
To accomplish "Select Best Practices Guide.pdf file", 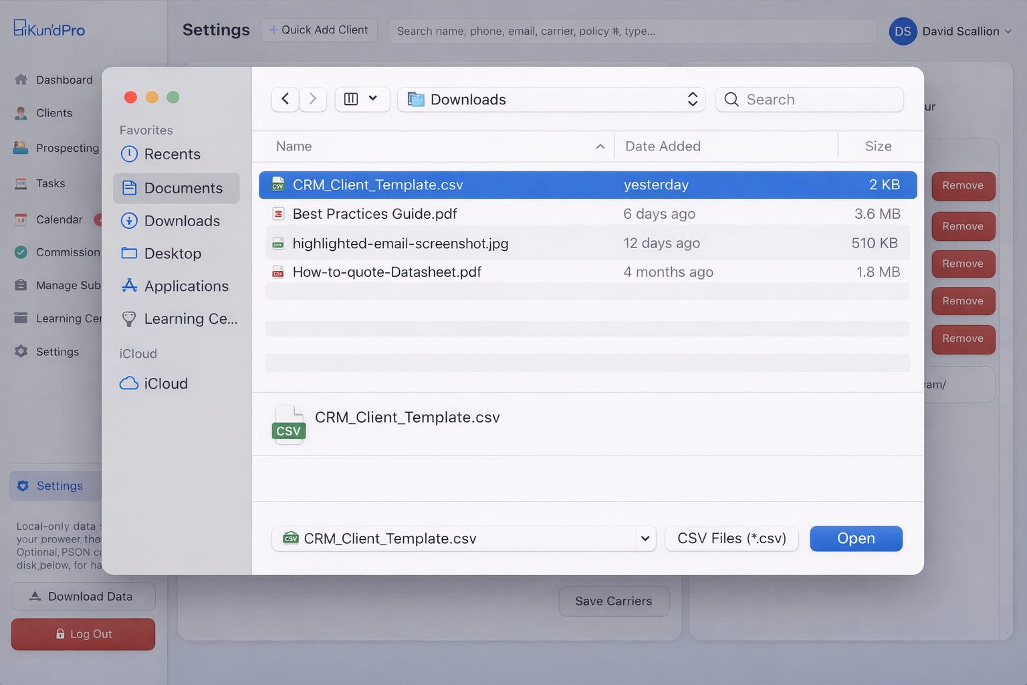I will coord(374,214).
